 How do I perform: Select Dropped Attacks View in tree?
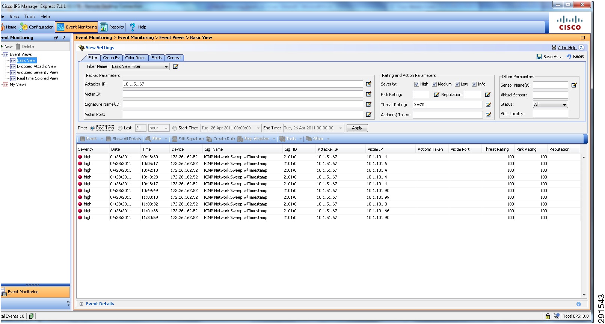(x=36, y=67)
